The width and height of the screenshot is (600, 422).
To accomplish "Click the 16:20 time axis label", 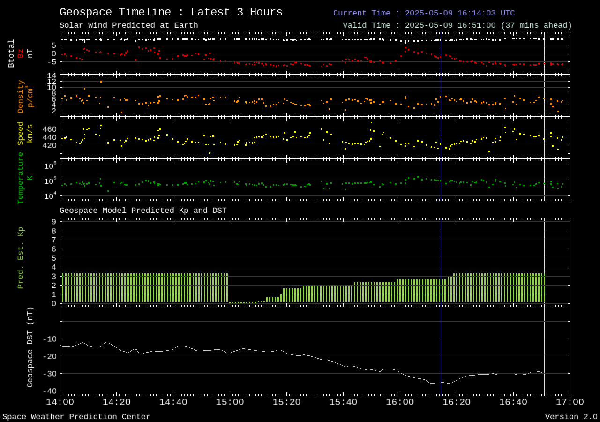I will [x=457, y=402].
